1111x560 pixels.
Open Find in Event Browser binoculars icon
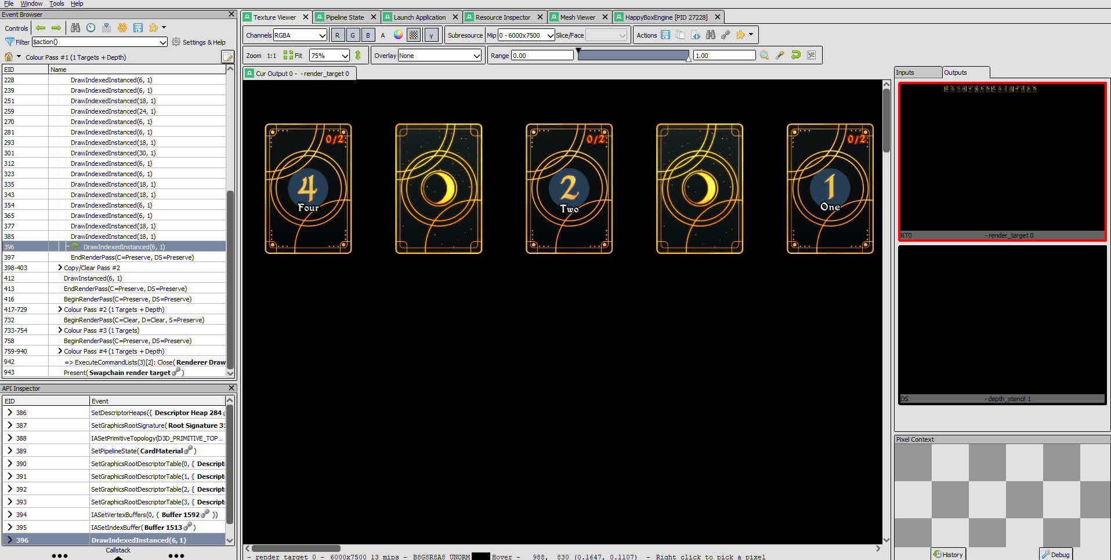[75, 28]
